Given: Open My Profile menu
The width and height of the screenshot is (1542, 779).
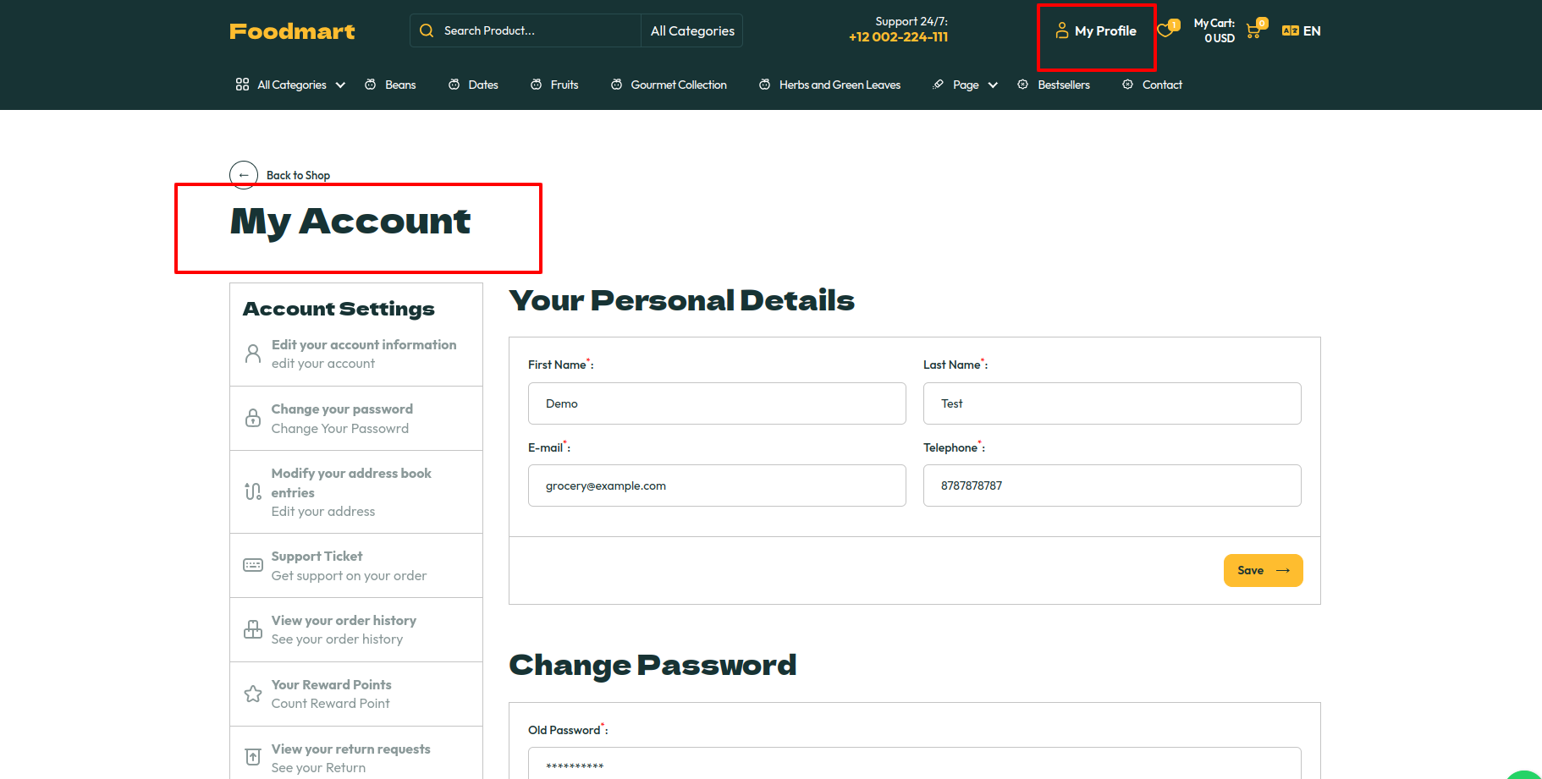Looking at the screenshot, I should pyautogui.click(x=1096, y=31).
